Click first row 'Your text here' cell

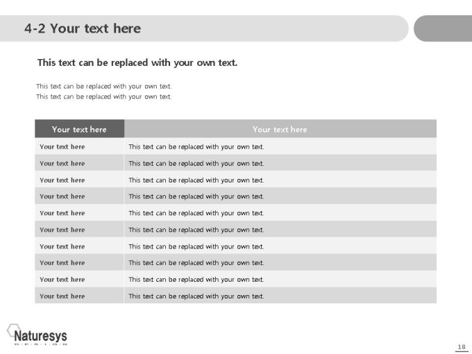(79, 146)
